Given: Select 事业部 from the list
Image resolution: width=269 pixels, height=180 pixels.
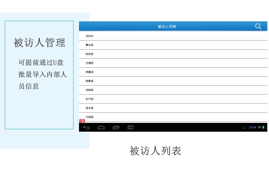Looking at the screenshot, I should (x=90, y=45).
